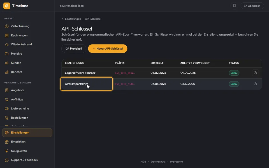Open the Datenschutz footer link
269x168 pixels.
158,162
